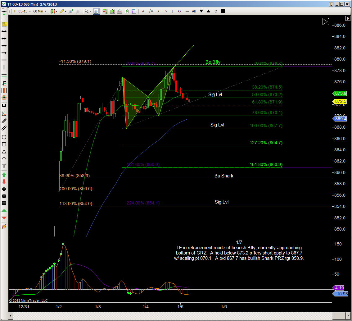352x321 pixels.
Task: Click the XX toolbar item
Action: 179,11
